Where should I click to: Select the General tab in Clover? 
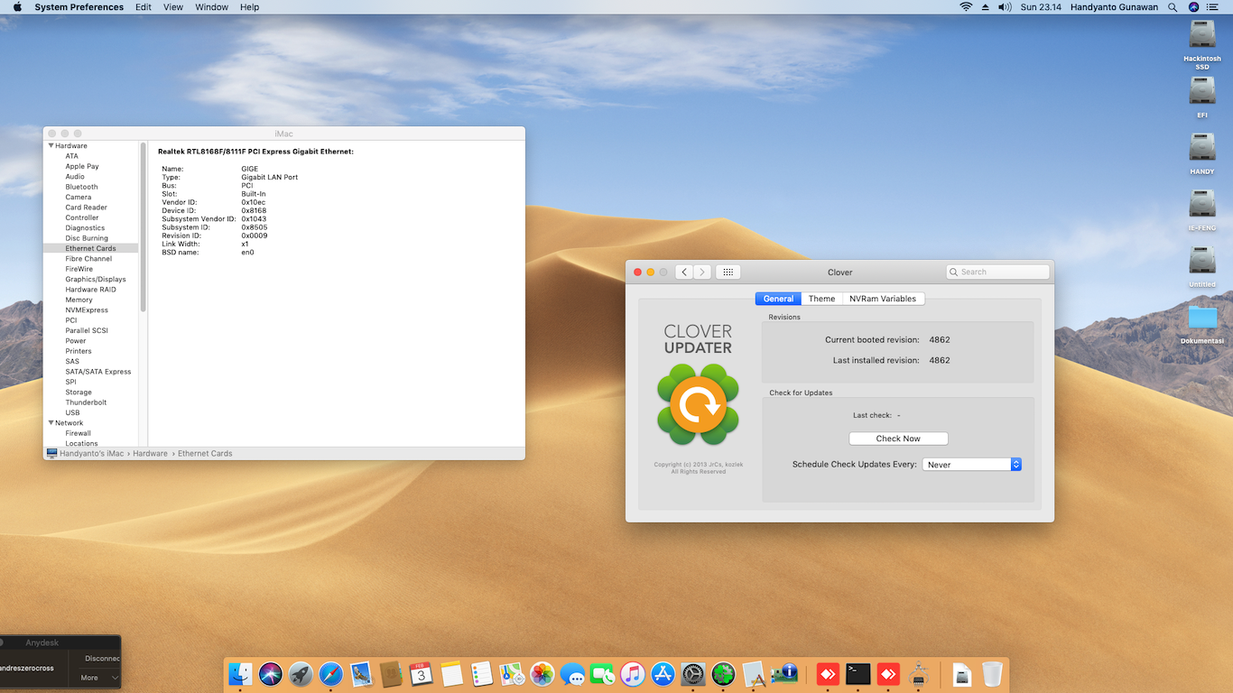click(778, 299)
